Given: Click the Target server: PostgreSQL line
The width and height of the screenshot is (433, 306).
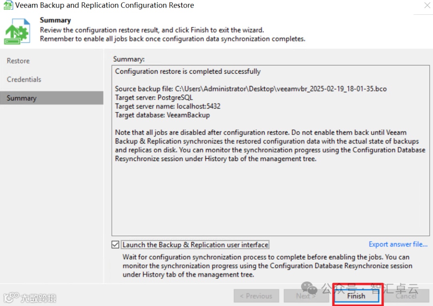Looking at the screenshot, I should click(154, 98).
